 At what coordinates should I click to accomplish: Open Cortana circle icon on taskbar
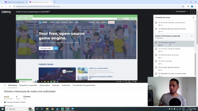pos(37,109)
